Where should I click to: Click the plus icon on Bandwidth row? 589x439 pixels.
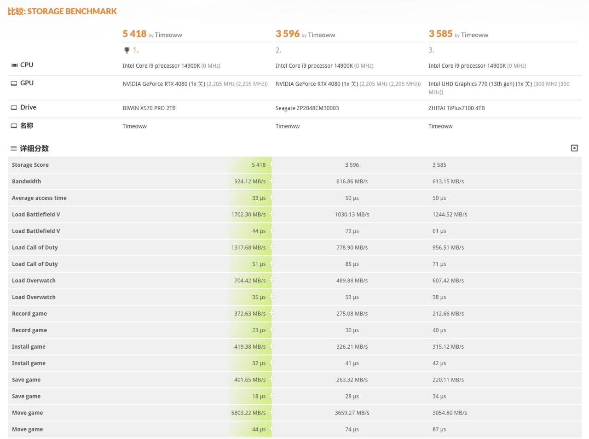point(271,181)
